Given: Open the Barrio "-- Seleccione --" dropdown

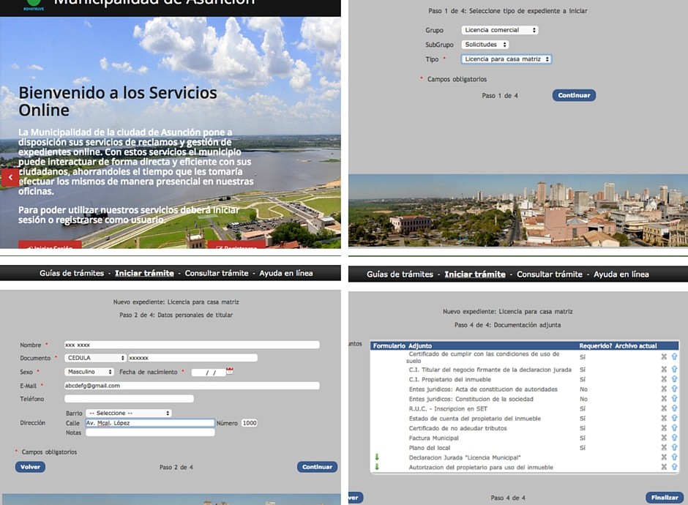Looking at the screenshot, I should pos(128,413).
